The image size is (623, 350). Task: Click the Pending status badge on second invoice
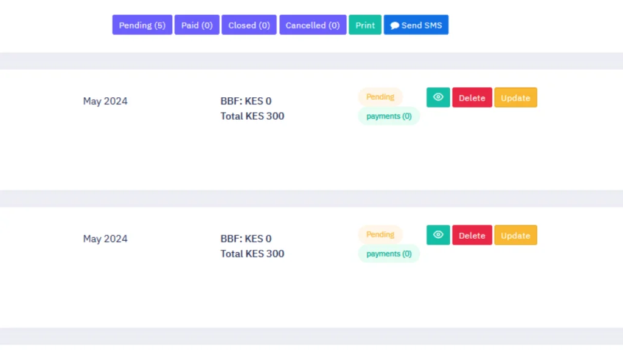pyautogui.click(x=380, y=235)
